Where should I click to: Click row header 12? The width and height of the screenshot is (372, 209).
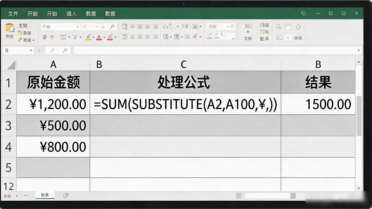[x=8, y=185]
